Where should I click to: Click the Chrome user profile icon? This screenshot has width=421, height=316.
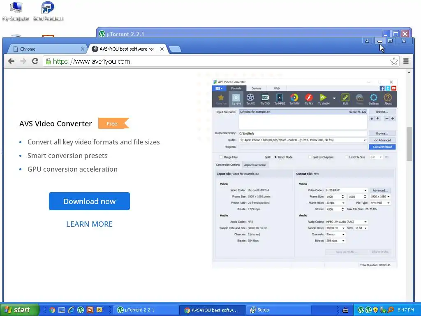click(x=367, y=41)
